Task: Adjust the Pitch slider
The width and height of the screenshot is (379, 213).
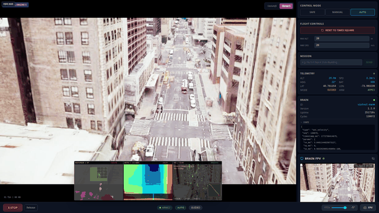Action: [339, 208]
